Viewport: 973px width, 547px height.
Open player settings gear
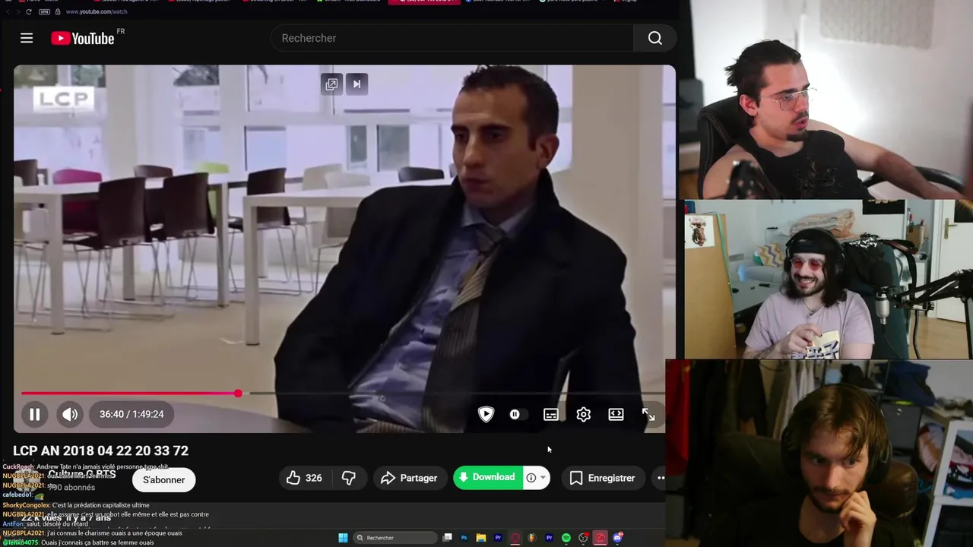[x=583, y=414]
